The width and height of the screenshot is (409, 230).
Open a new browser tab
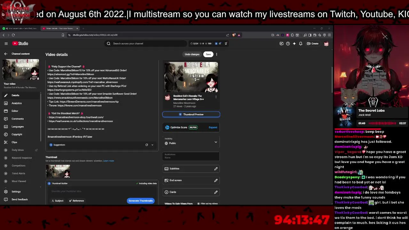[83, 28]
